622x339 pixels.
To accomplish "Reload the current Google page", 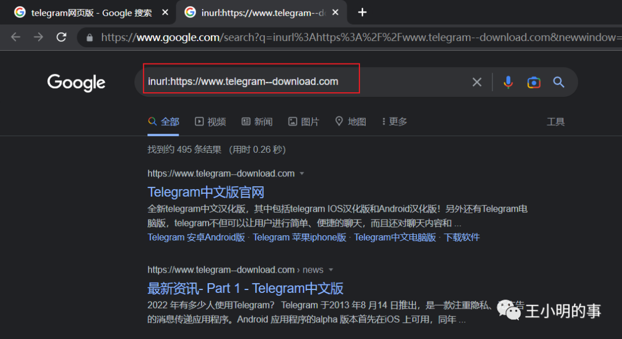I will pyautogui.click(x=62, y=37).
